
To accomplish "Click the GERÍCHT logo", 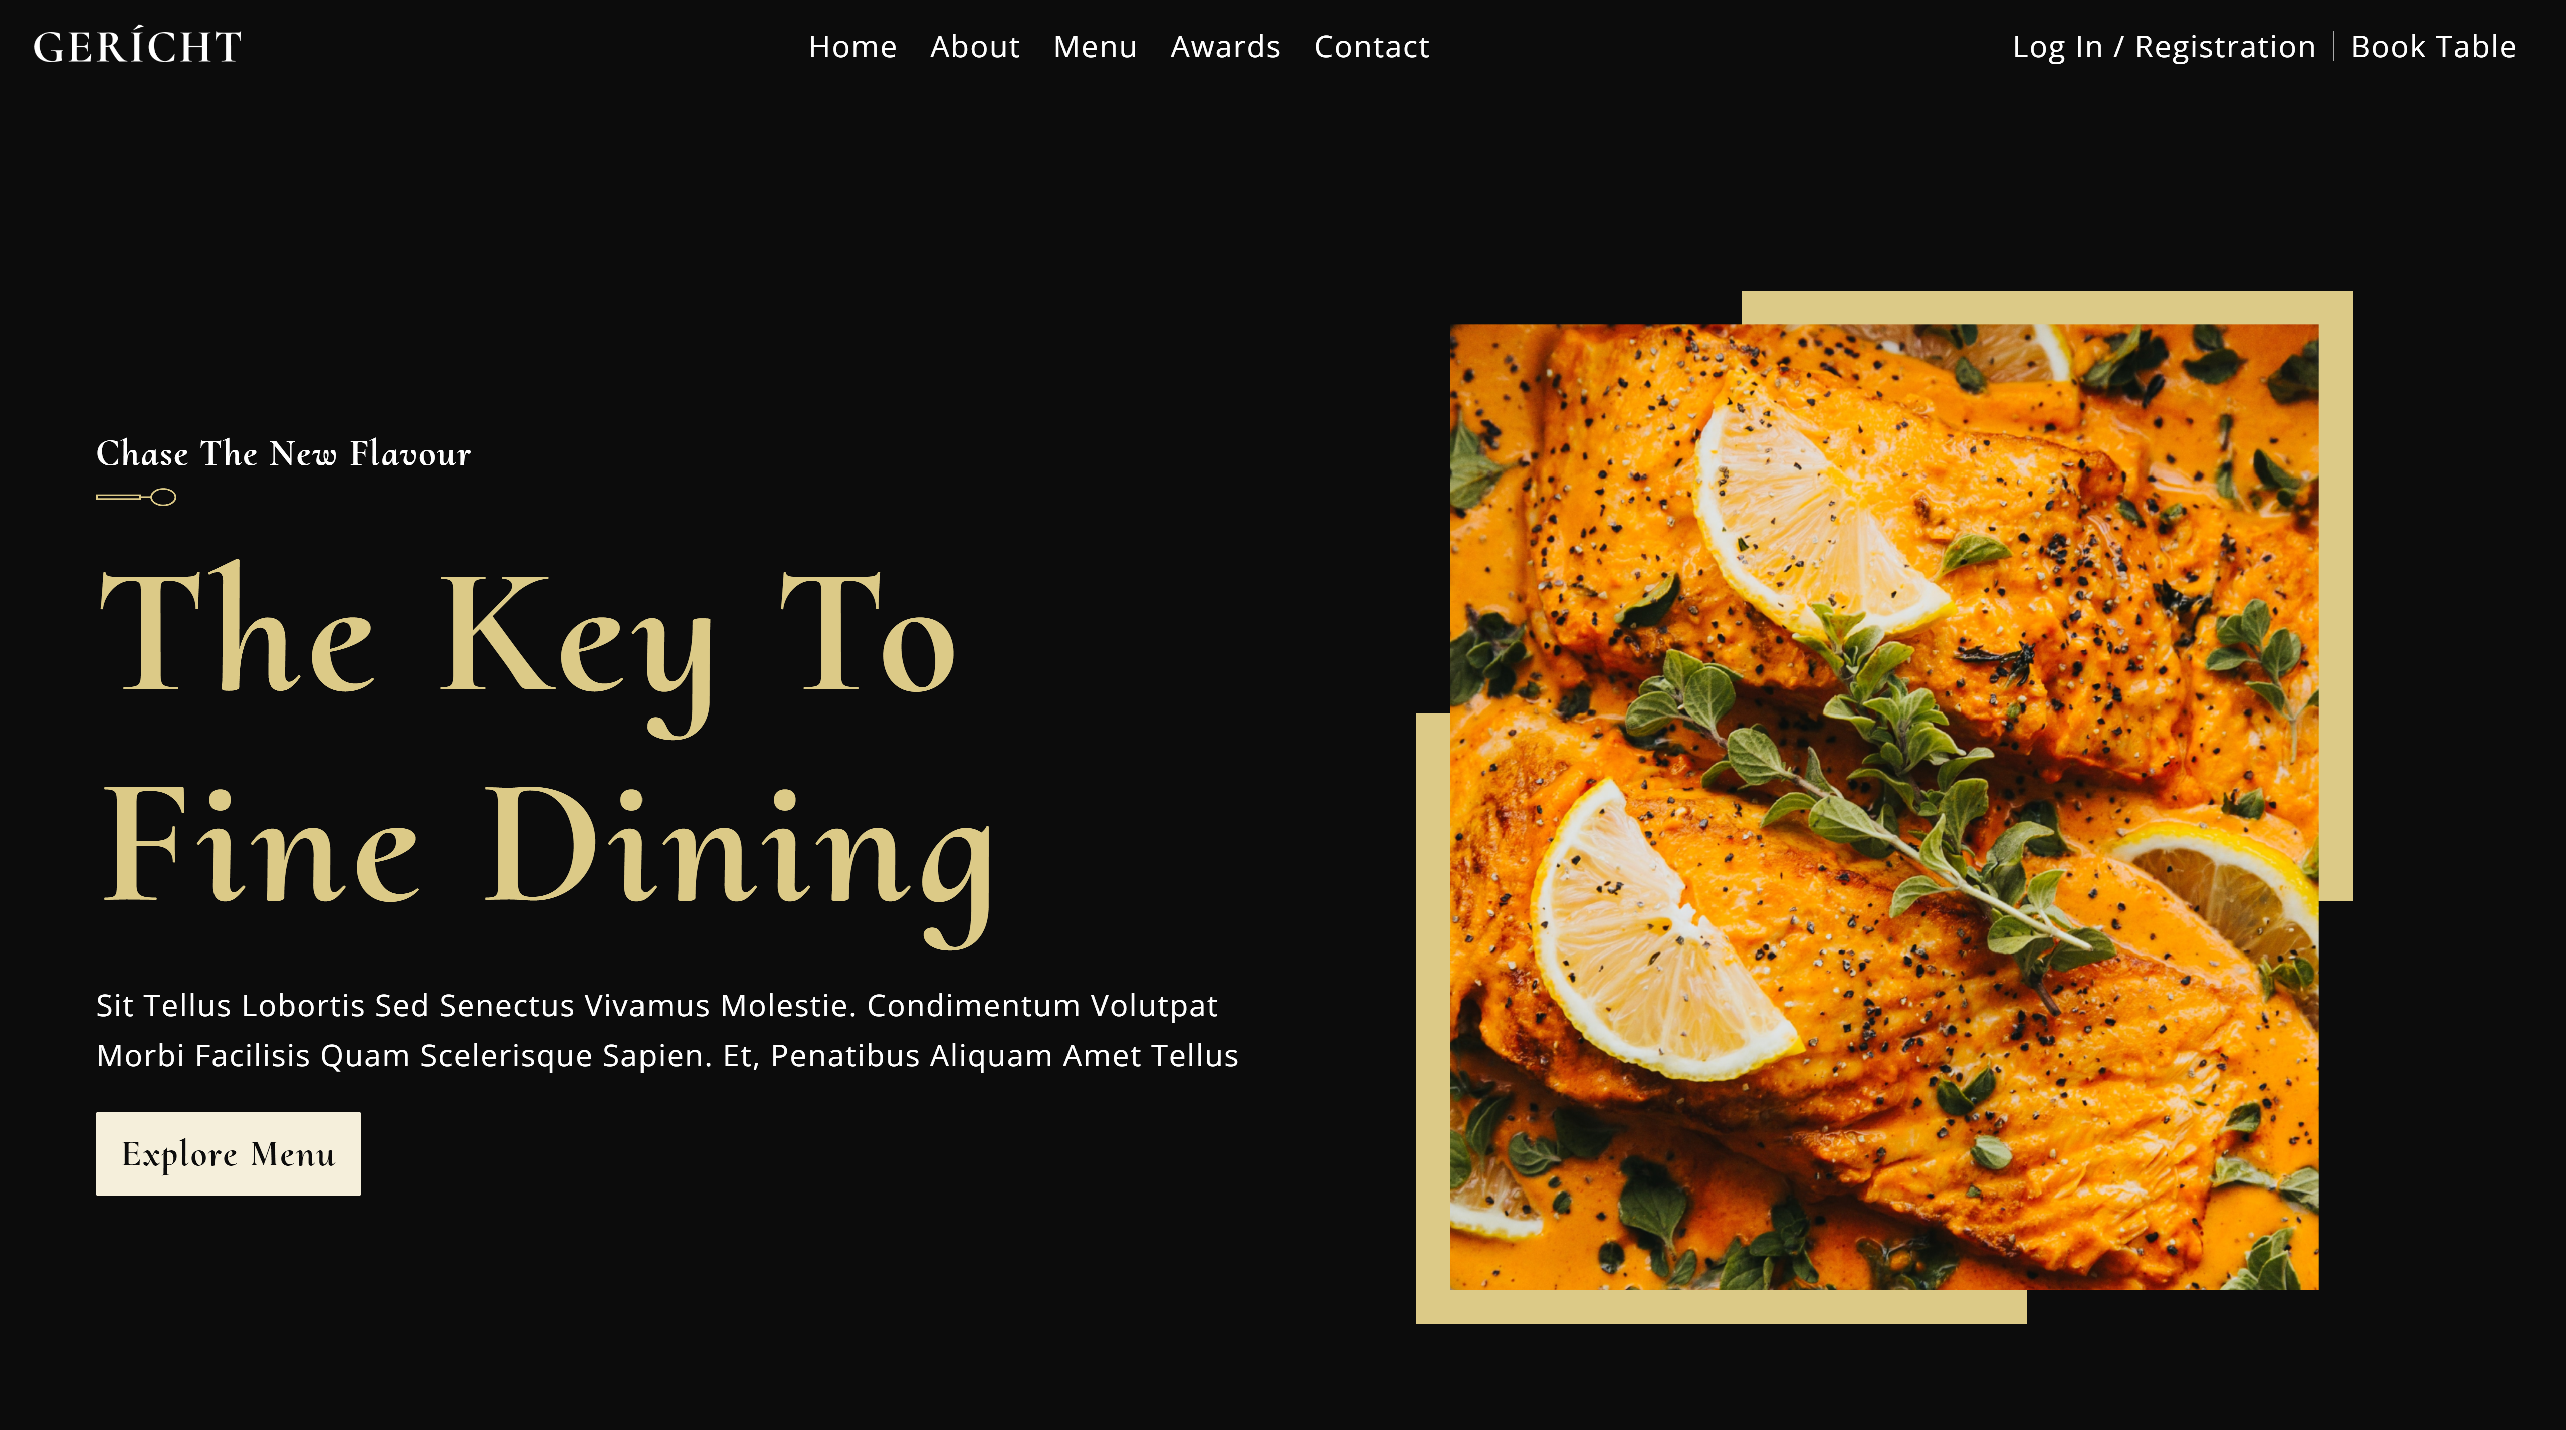I will (137, 47).
